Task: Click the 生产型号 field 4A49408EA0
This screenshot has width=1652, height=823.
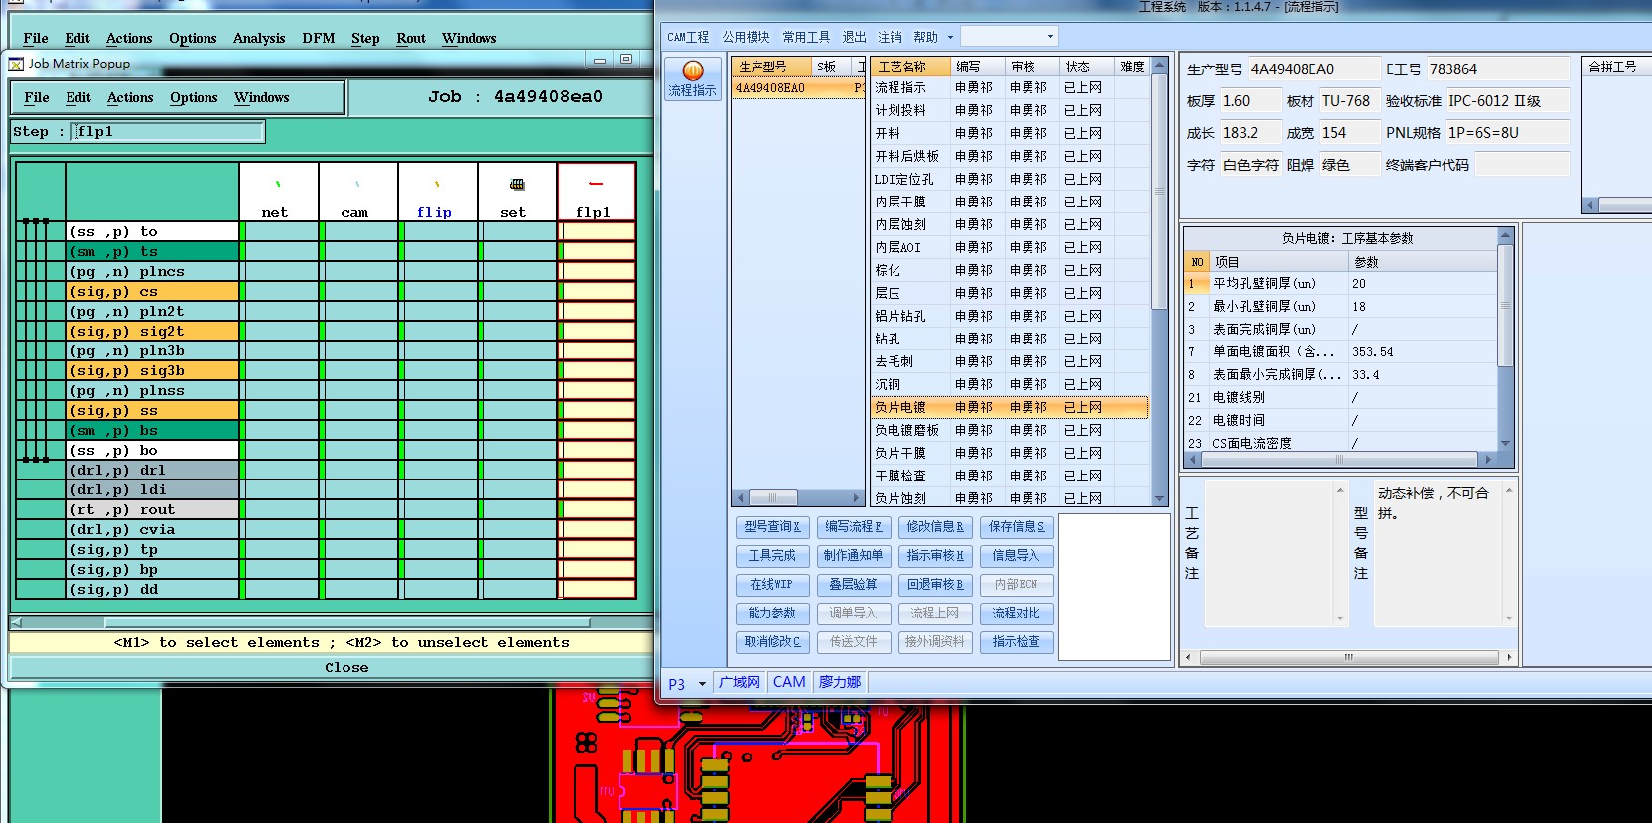Action: pyautogui.click(x=1312, y=69)
